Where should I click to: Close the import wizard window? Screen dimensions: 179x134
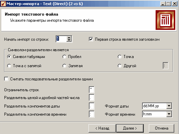tap(175, 4)
